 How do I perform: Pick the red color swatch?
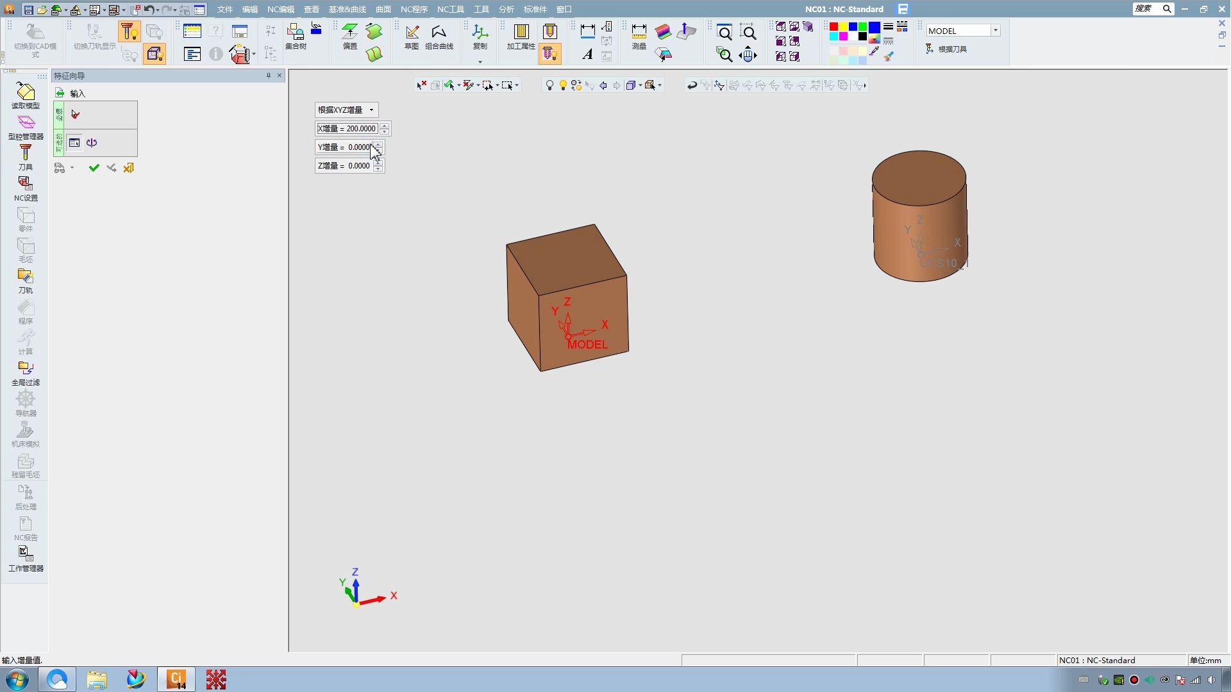pyautogui.click(x=833, y=27)
